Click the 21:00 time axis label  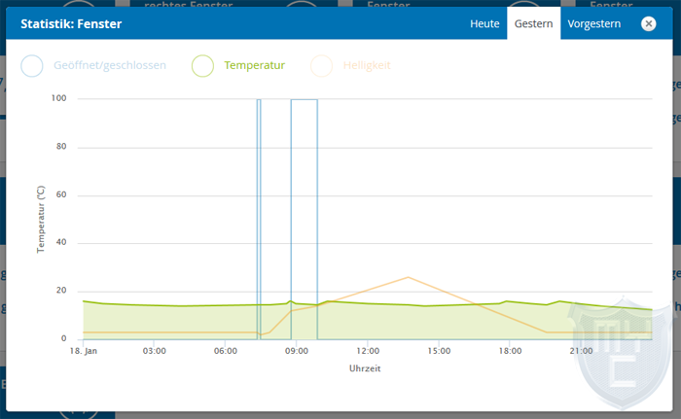(x=581, y=351)
